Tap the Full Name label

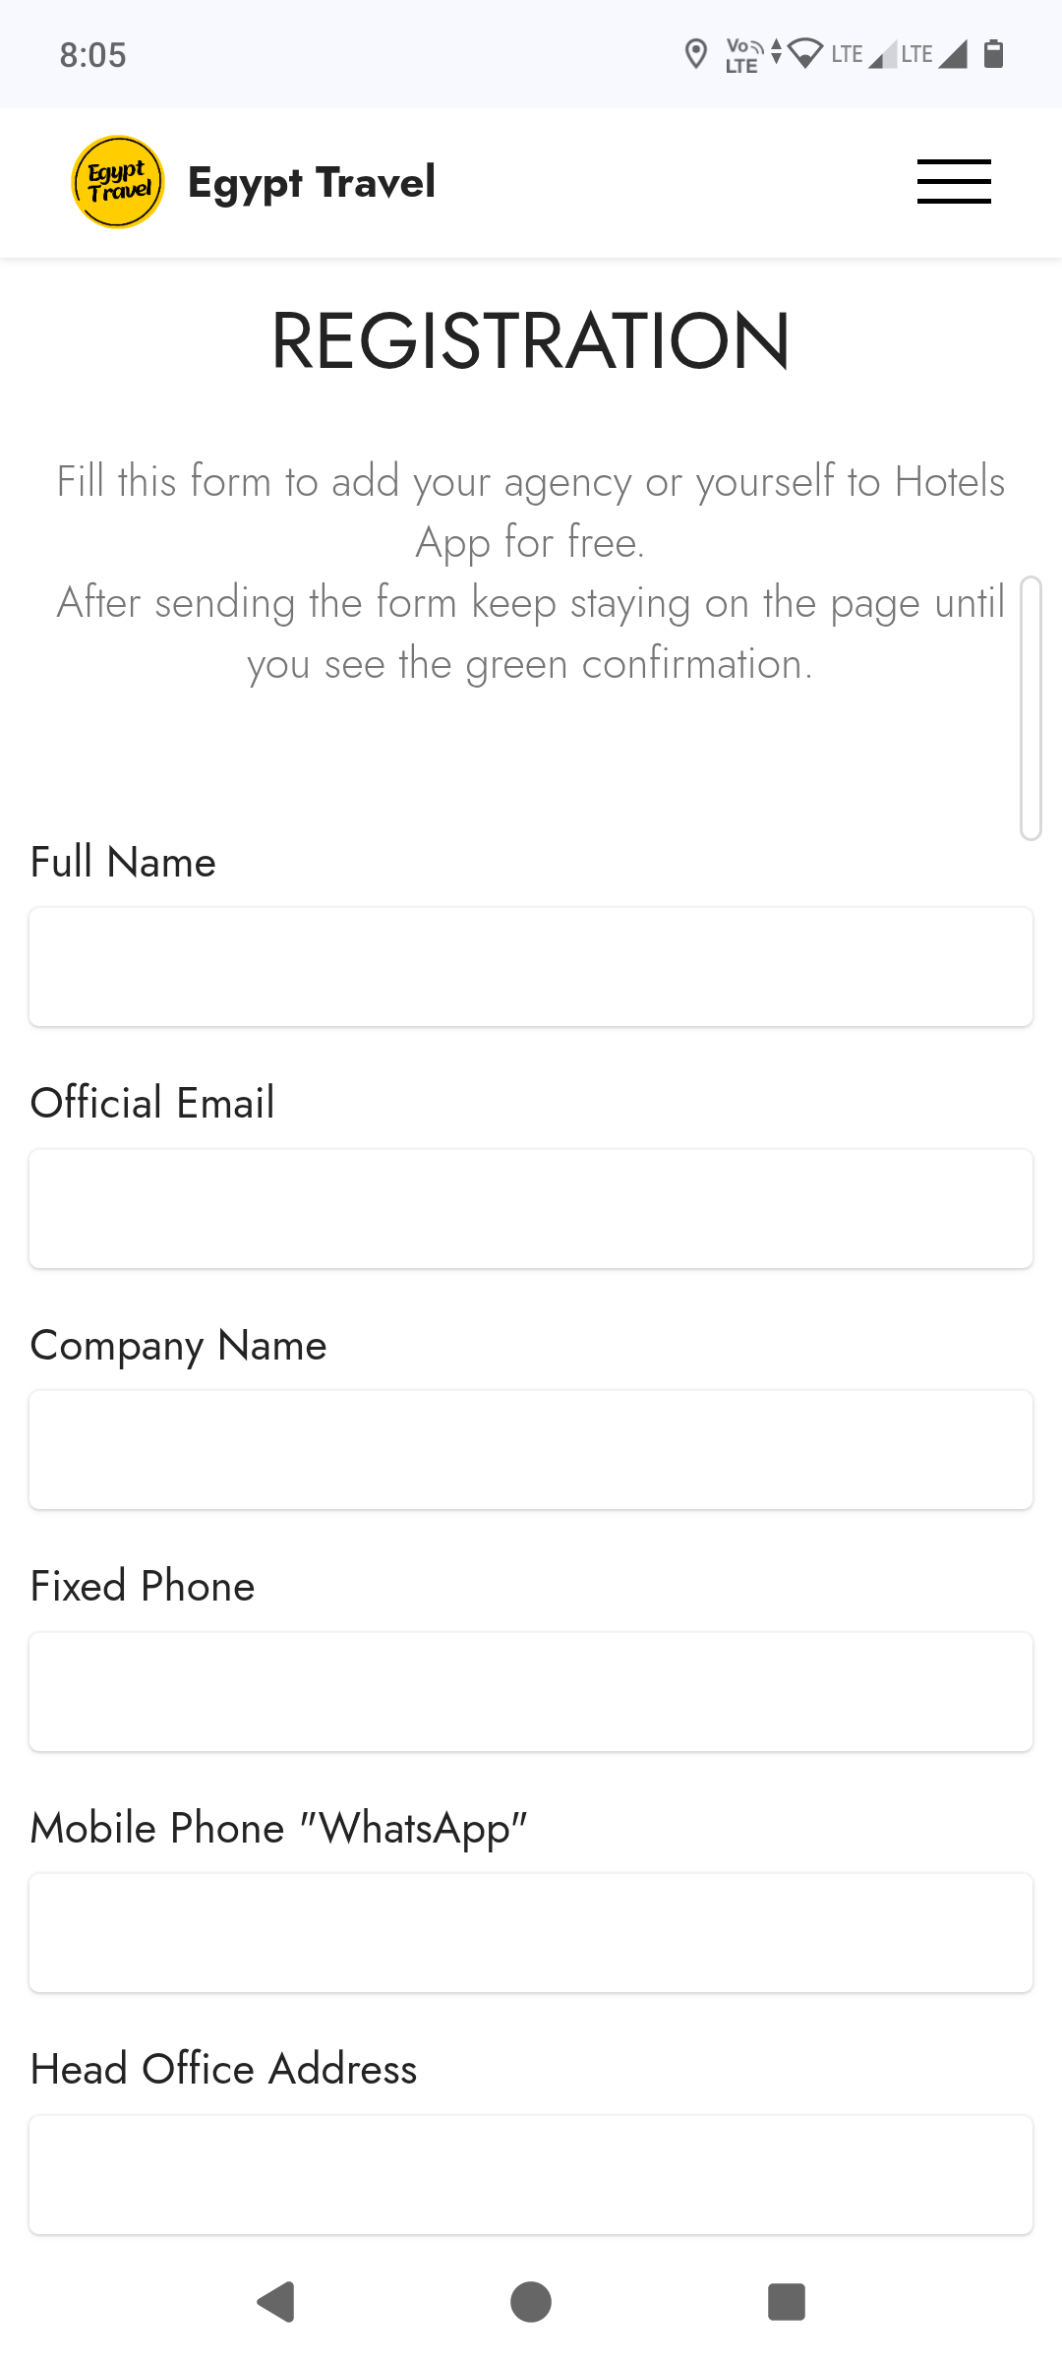(x=123, y=863)
